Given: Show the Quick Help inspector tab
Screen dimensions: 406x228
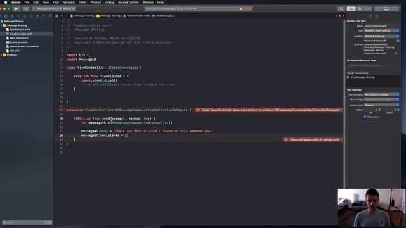Looking at the screenshot, I should tap(377, 16).
